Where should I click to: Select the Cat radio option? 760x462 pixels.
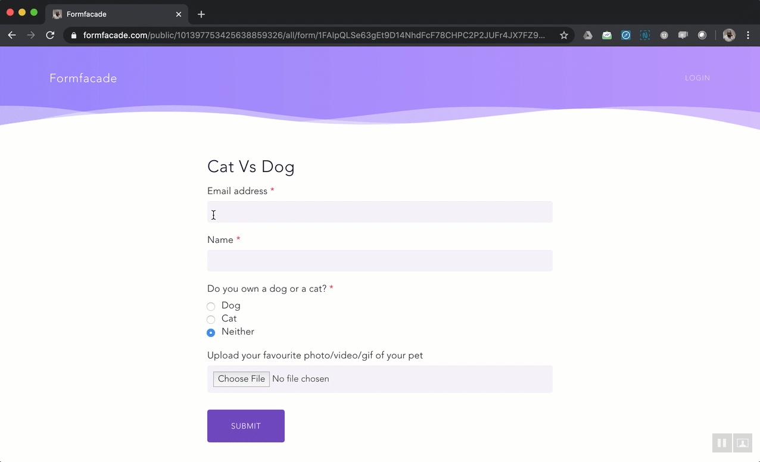pos(211,320)
